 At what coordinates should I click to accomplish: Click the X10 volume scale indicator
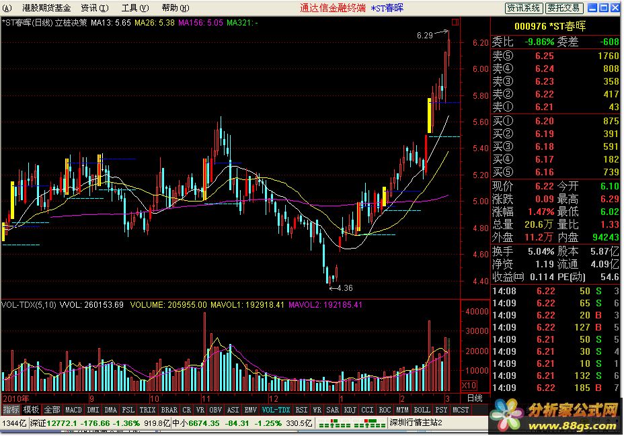[x=469, y=385]
